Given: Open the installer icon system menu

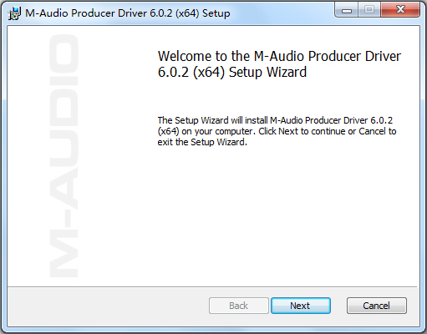Looking at the screenshot, I should coord(14,13).
